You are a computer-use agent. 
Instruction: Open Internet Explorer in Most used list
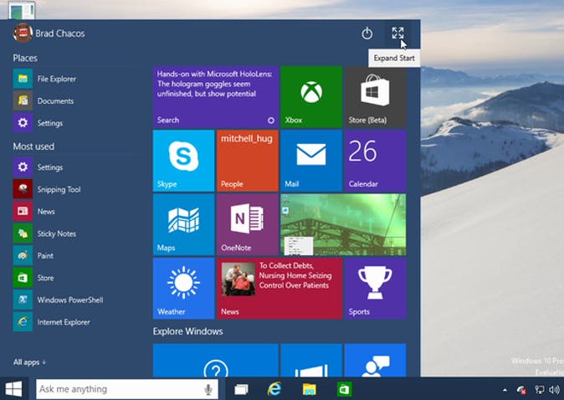(x=52, y=322)
